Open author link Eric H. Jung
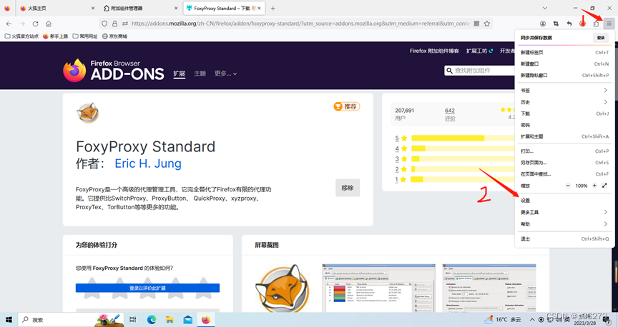The height and width of the screenshot is (327, 618). pos(148,163)
